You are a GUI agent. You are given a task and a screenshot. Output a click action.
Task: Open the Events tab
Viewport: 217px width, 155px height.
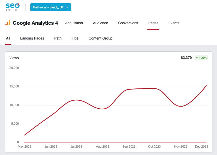coord(174,23)
